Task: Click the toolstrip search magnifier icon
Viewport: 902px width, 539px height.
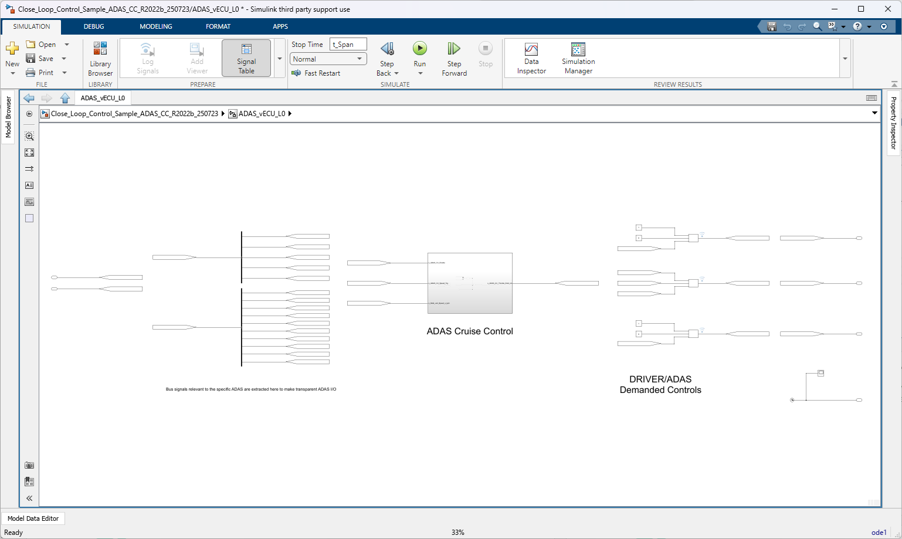Action: pyautogui.click(x=817, y=26)
